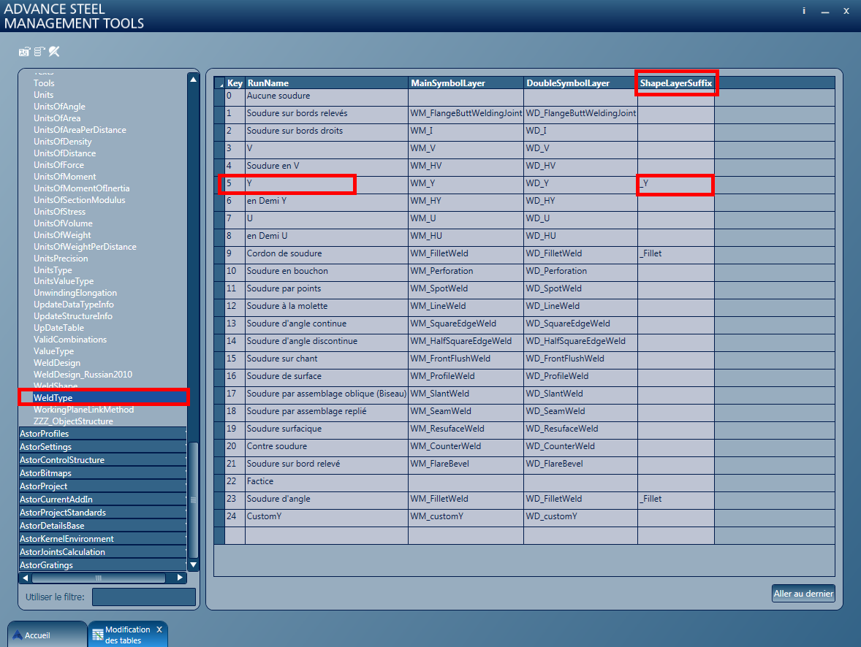861x647 pixels.
Task: Select ValidCombinations in list
Action: coord(70,339)
